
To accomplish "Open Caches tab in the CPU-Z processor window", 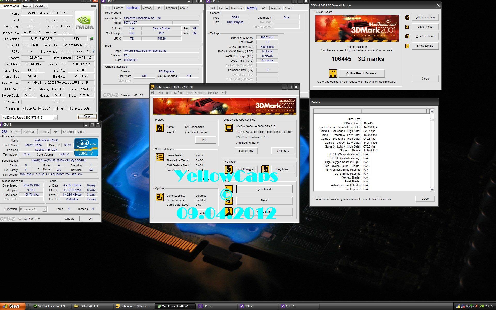I will click(16, 132).
